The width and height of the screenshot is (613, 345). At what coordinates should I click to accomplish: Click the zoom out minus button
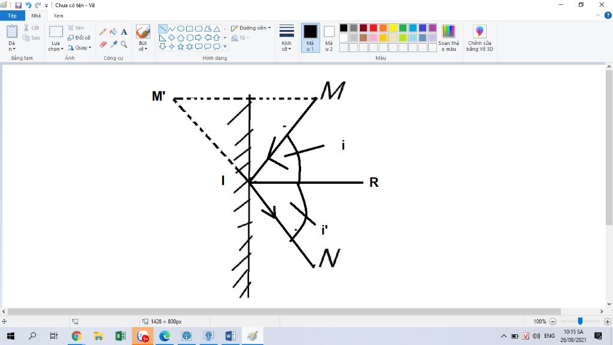553,322
